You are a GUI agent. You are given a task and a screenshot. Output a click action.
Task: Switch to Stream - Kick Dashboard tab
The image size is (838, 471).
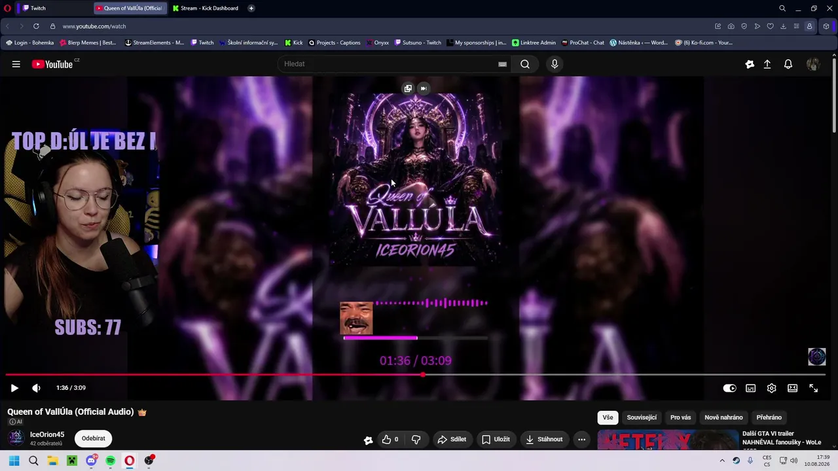206,9
